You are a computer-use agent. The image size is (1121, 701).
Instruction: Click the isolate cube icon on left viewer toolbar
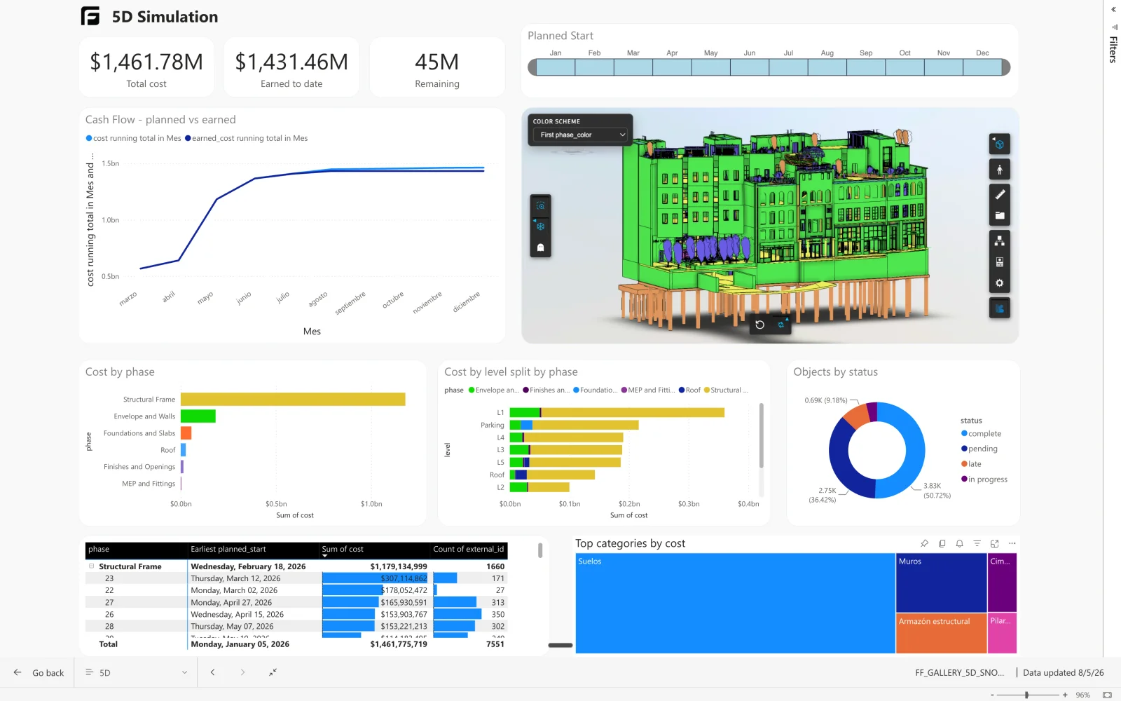click(540, 226)
